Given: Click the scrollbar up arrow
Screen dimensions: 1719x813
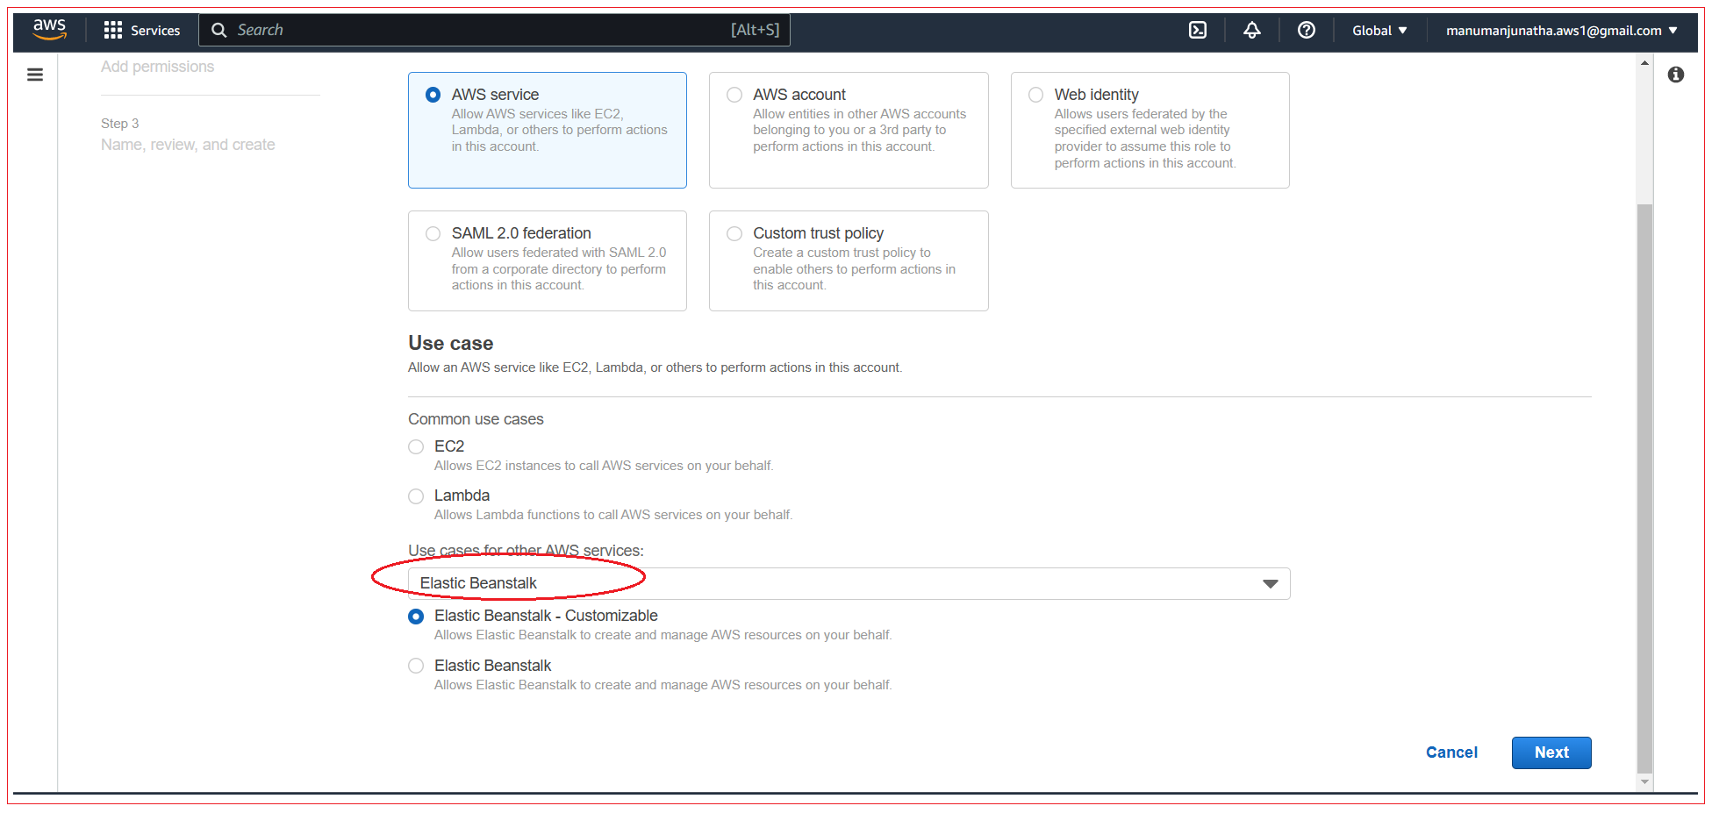Looking at the screenshot, I should tap(1645, 63).
